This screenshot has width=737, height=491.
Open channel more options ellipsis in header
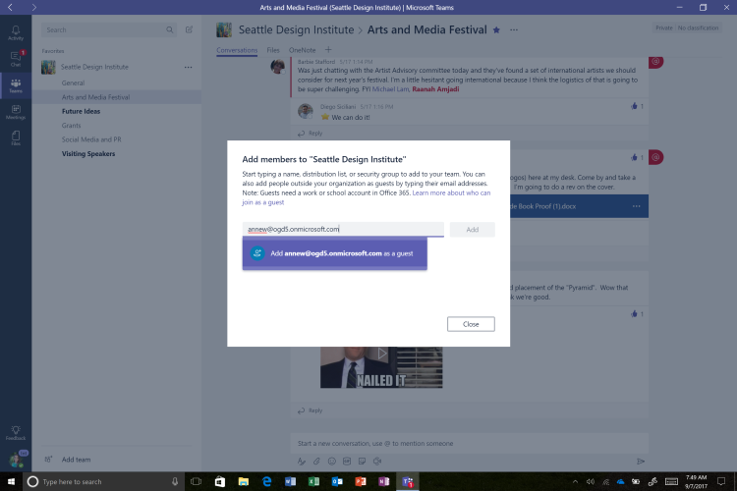(514, 30)
